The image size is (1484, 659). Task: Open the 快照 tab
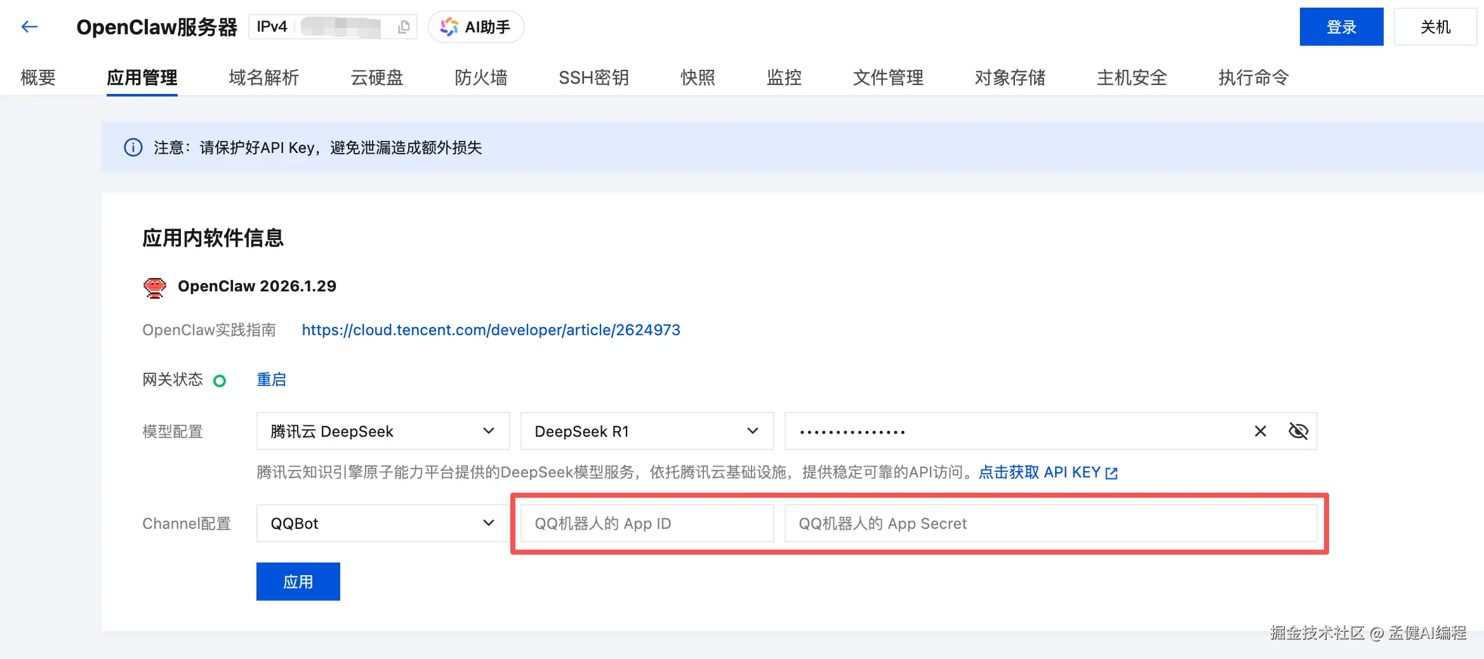click(x=698, y=77)
